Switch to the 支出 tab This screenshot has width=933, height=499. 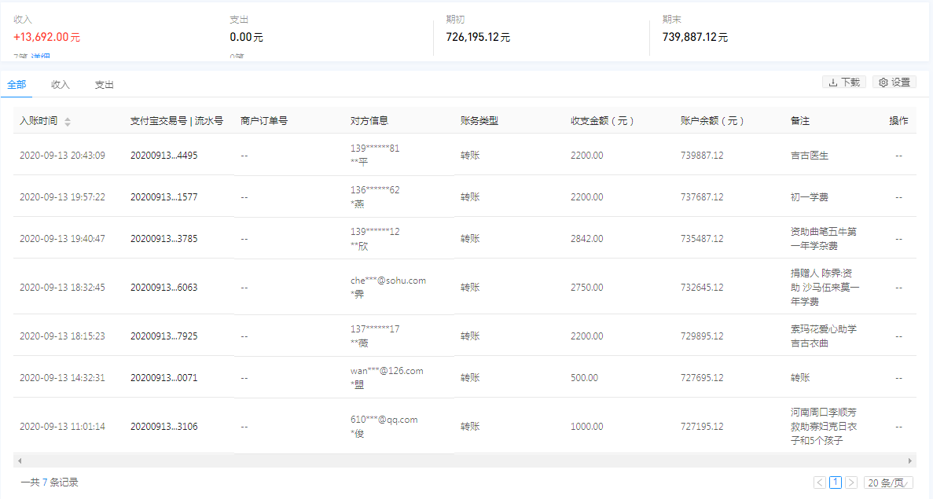click(105, 85)
